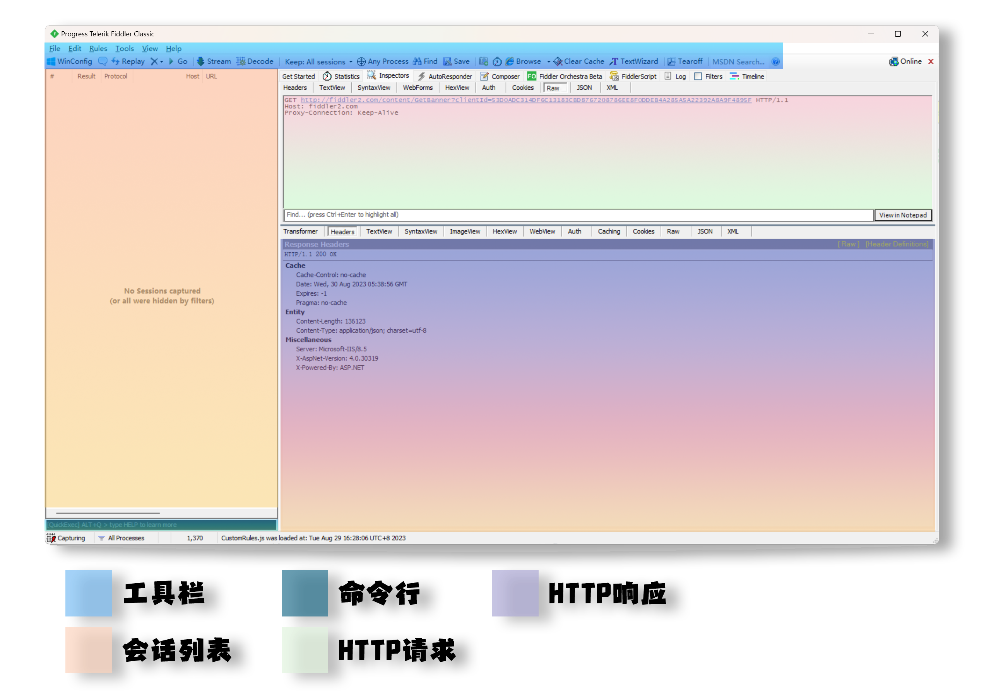
Task: Save sessions with the Save icon
Action: (x=456, y=61)
